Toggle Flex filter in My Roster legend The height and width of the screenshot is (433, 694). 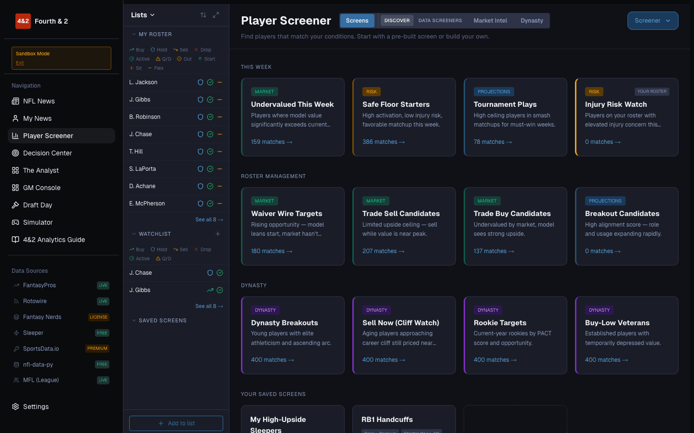coord(156,68)
